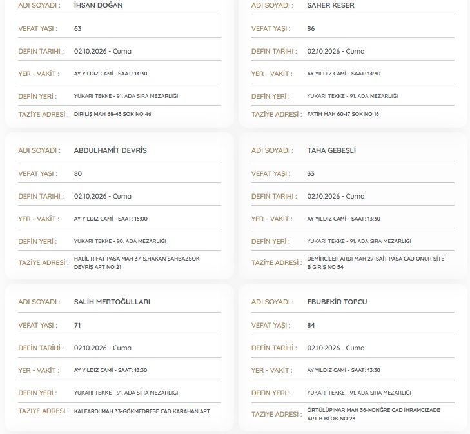Click İhsan Doğan's age value 63

pos(77,28)
